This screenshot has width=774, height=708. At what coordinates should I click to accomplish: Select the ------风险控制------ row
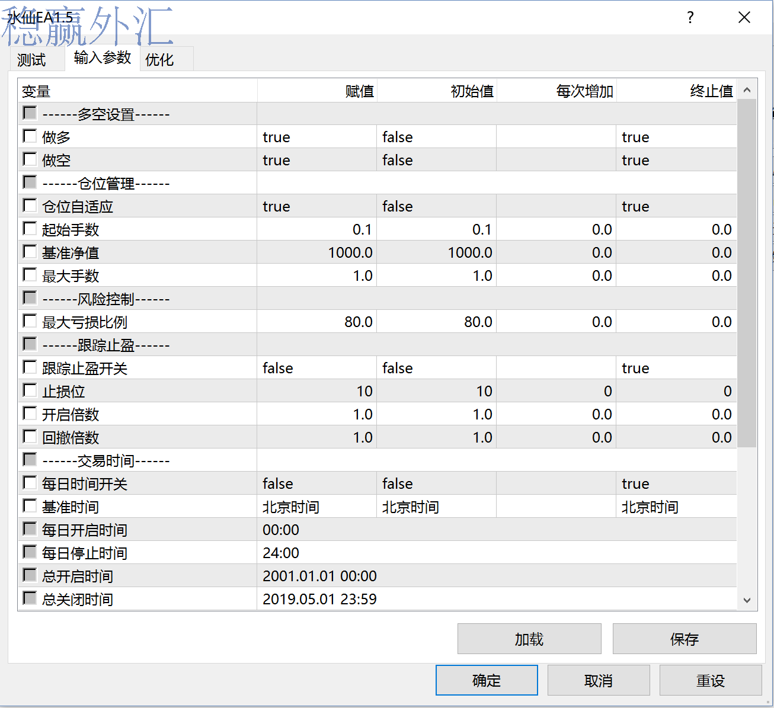point(378,299)
